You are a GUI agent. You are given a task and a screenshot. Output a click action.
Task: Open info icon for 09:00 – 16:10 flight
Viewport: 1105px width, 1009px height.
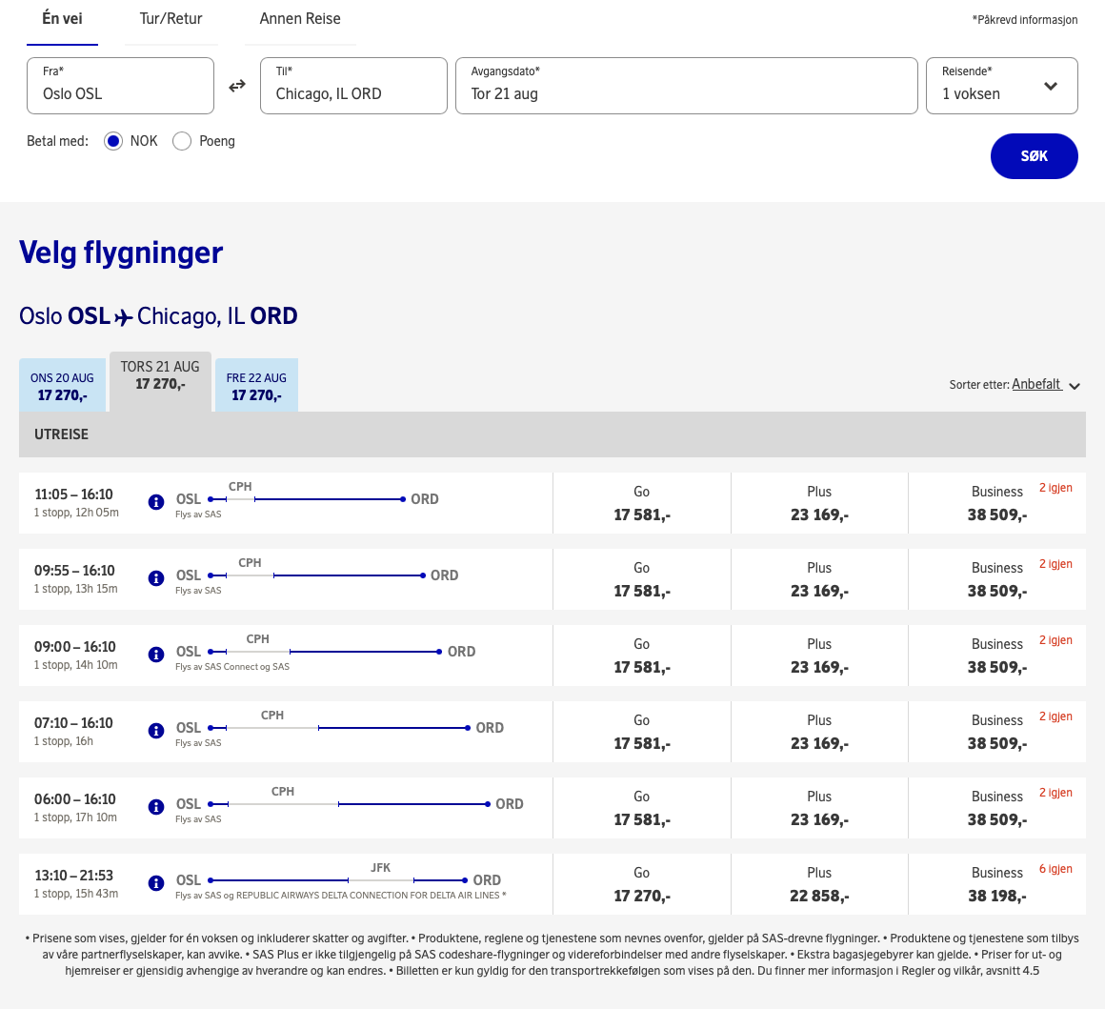155,655
